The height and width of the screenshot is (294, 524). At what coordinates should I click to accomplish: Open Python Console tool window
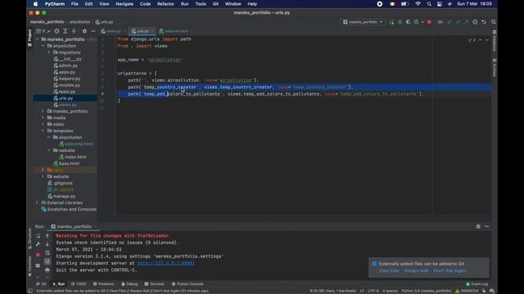(187, 284)
